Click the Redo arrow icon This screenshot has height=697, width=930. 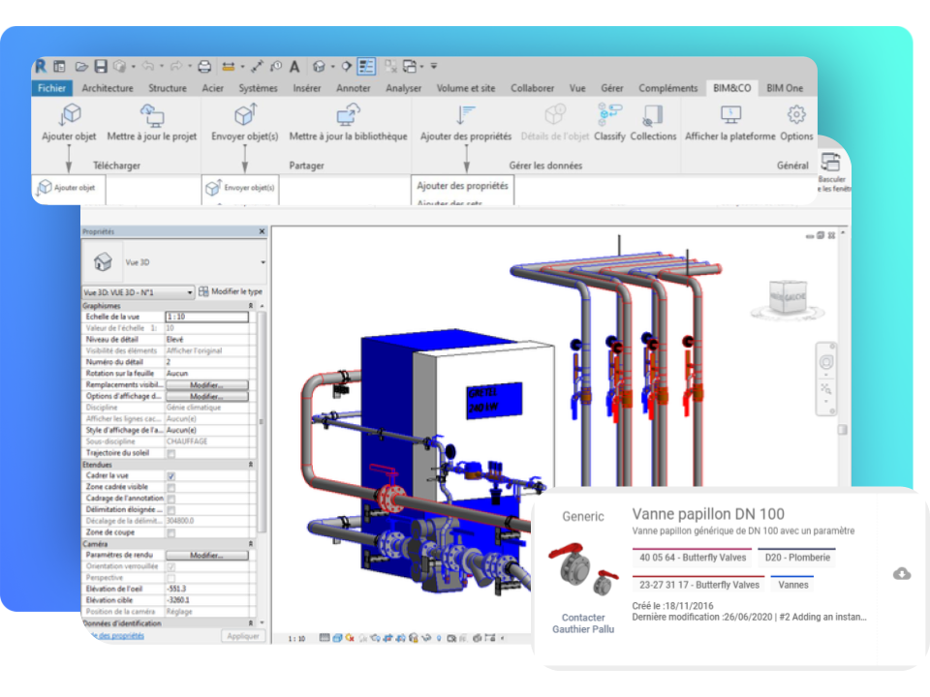coord(176,67)
